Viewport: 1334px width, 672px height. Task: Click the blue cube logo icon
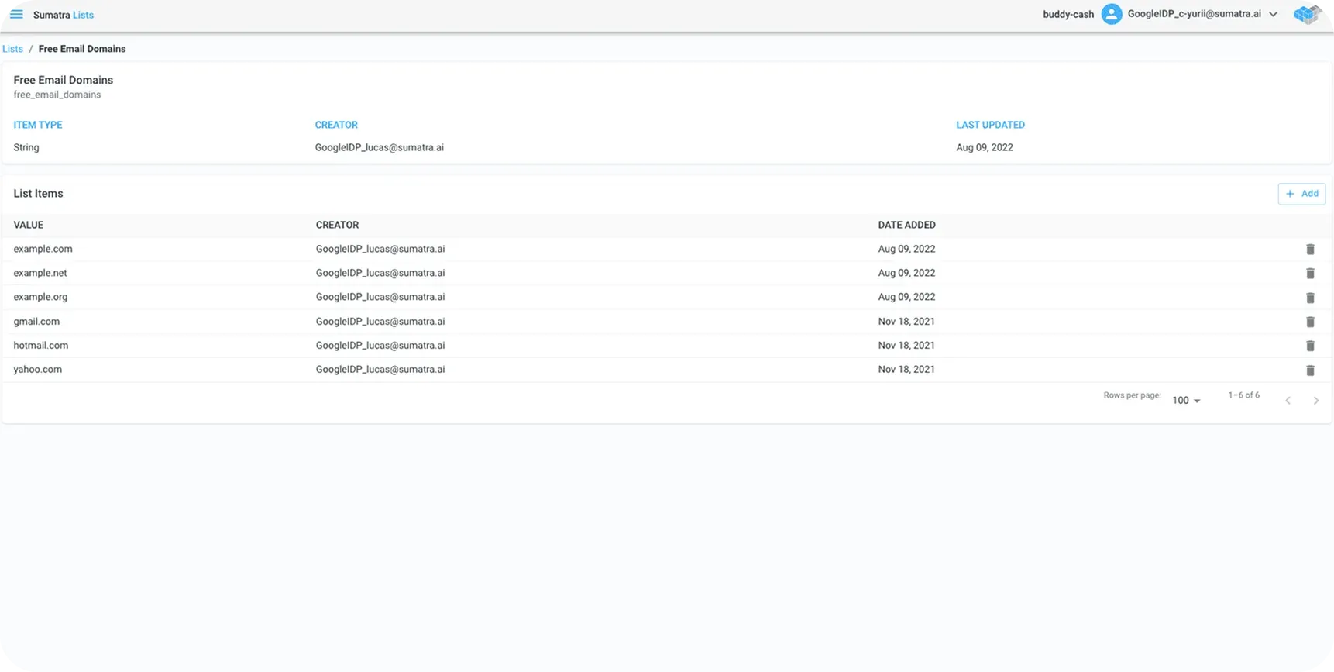tap(1306, 14)
